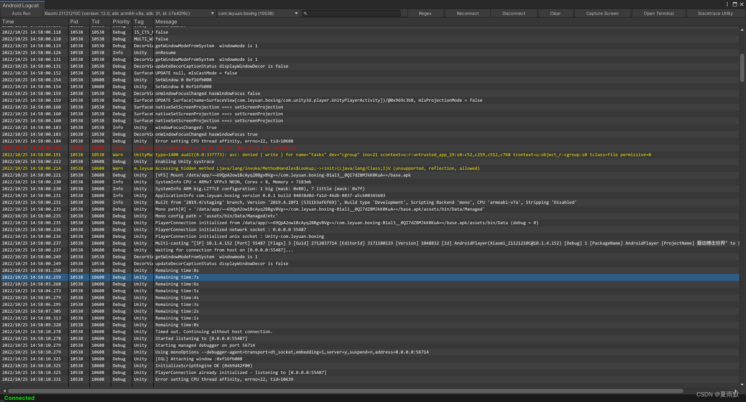Select the 'Remaining time:4s' log row
746x402 pixels.
click(370, 298)
